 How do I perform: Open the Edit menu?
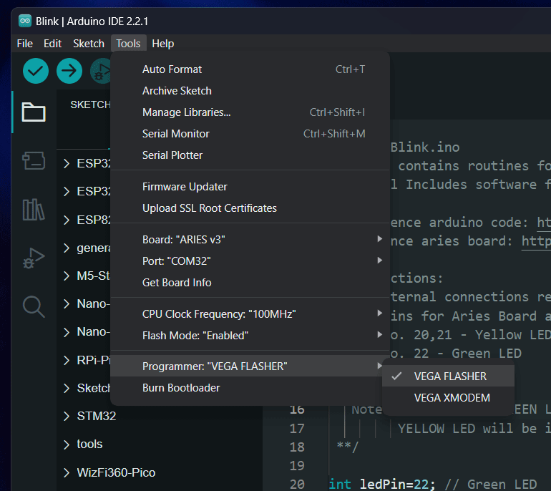click(x=52, y=44)
